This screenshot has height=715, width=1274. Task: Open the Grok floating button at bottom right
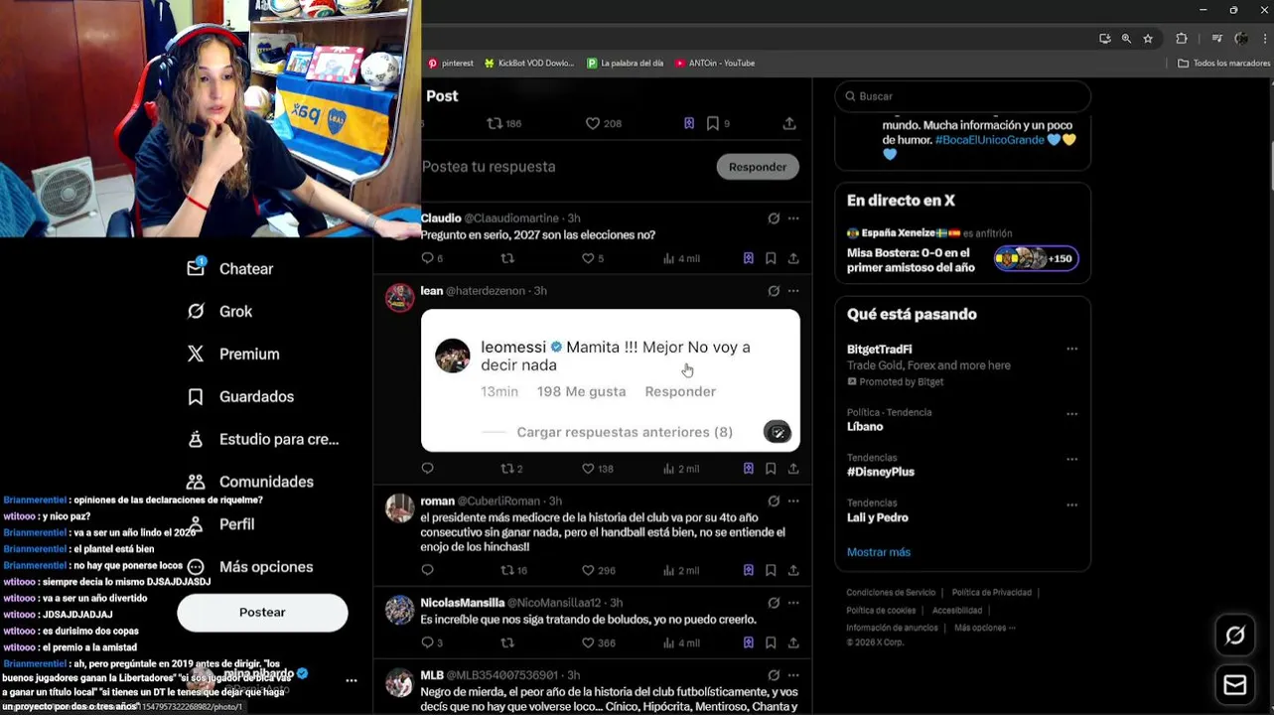pos(1234,636)
